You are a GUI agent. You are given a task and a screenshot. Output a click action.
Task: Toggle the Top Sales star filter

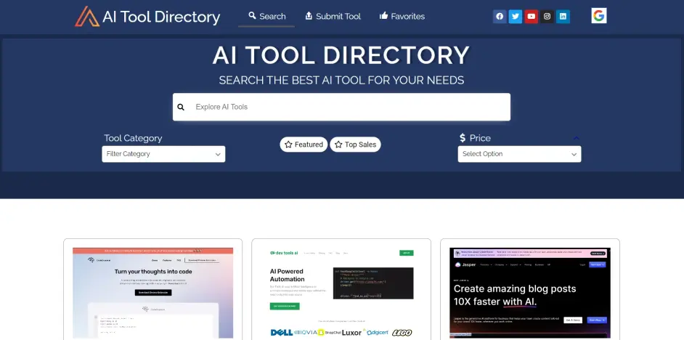click(355, 145)
